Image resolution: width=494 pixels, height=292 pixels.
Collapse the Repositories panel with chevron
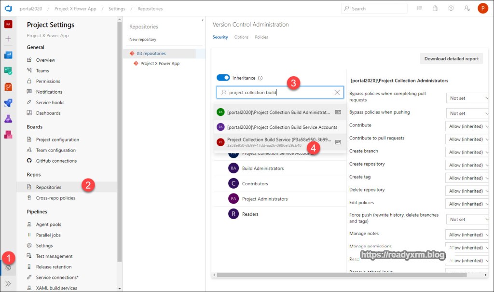(x=203, y=20)
